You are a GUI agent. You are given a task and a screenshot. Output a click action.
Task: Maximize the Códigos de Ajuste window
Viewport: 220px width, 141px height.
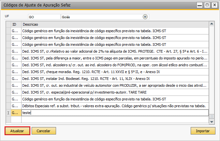pyautogui.click(x=207, y=5)
